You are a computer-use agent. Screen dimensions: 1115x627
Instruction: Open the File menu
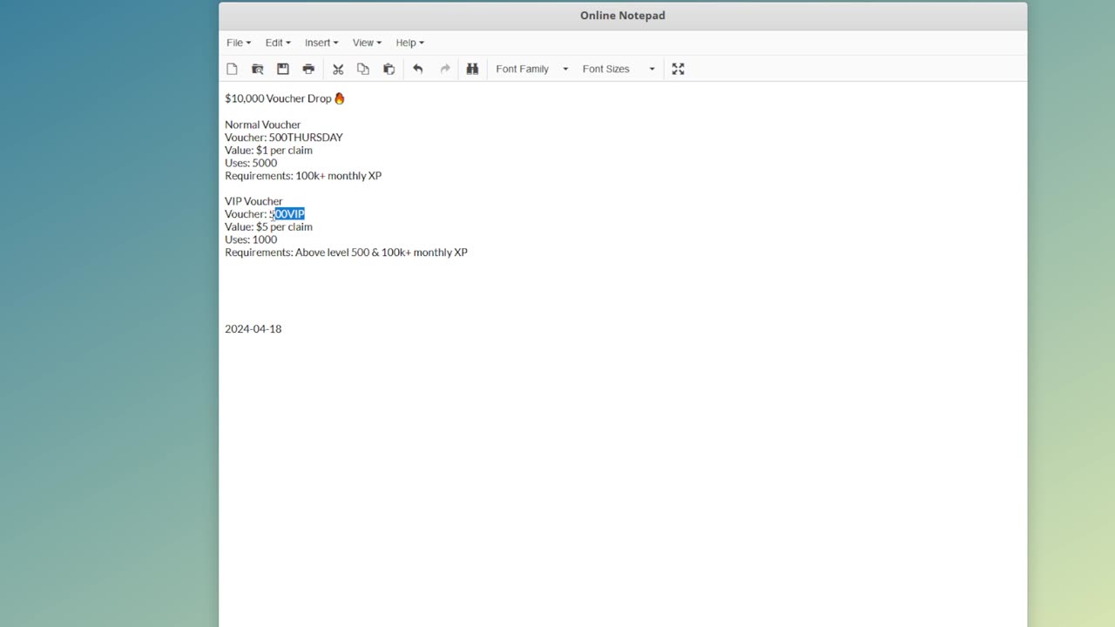(239, 43)
